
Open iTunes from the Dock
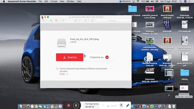[x=60, y=106]
